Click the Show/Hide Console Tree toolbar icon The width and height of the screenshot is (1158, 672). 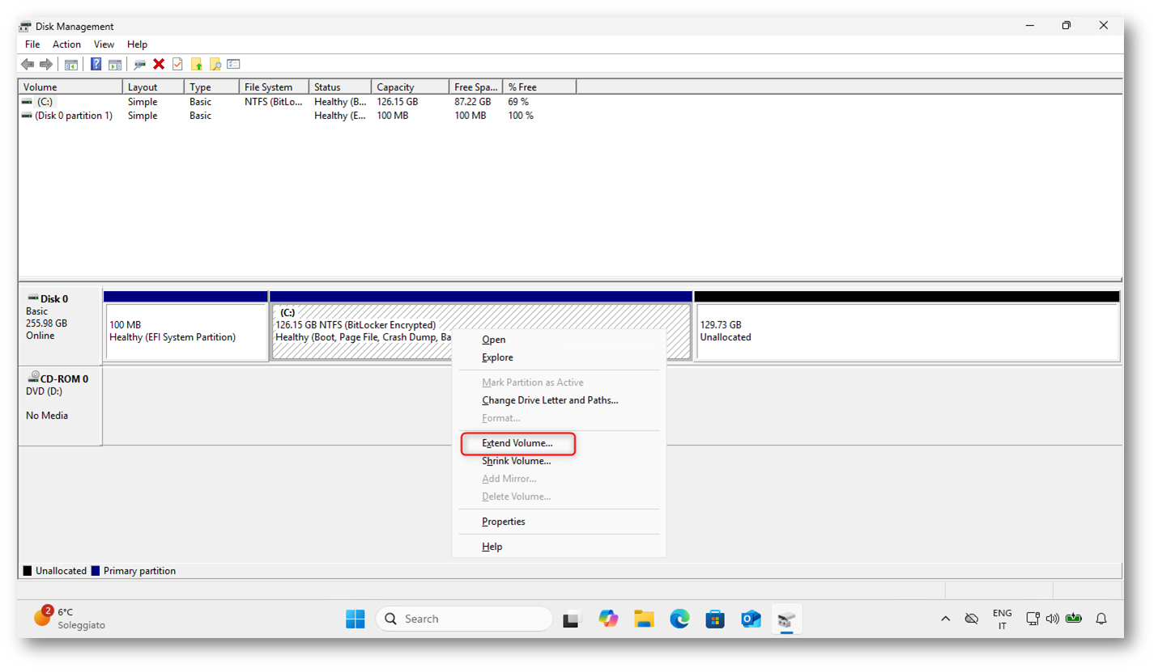click(x=71, y=65)
